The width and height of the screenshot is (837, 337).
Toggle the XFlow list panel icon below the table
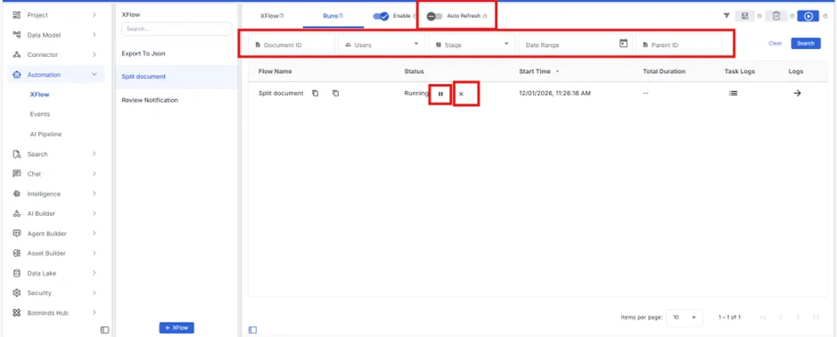(x=253, y=330)
